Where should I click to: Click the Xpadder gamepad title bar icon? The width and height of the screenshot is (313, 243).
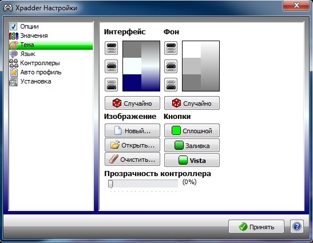(x=8, y=8)
